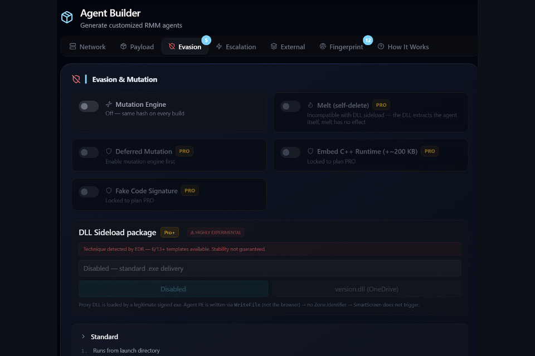This screenshot has width=535, height=356.
Task: Click the sparkle icon beside Mutation Engine
Action: click(x=109, y=104)
